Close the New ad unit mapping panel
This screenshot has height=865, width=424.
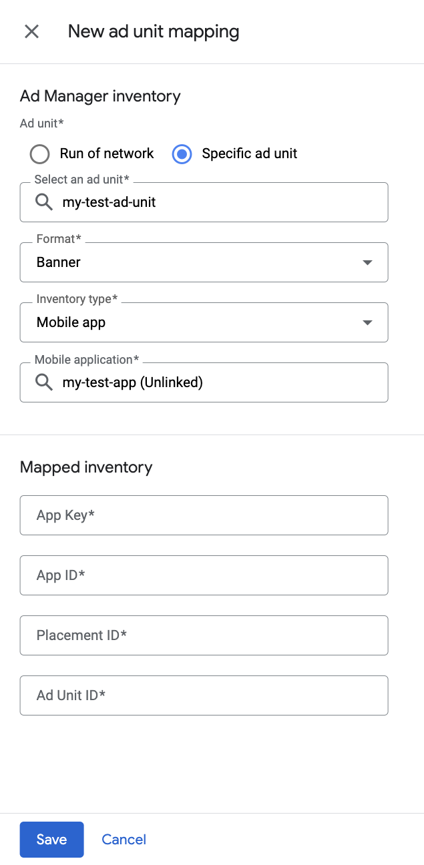31,31
